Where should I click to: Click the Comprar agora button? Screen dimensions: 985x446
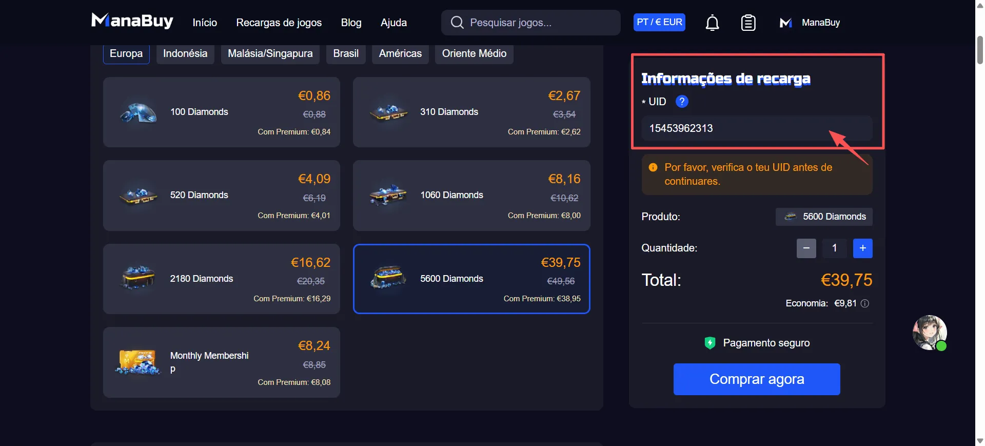point(757,379)
